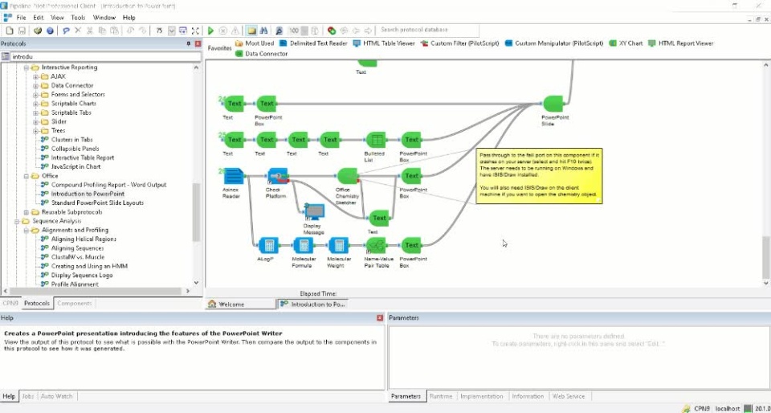Click the Cut scissors icon
Image resolution: width=771 pixels, height=413 pixels.
pyautogui.click(x=90, y=31)
